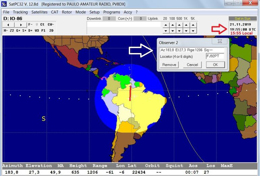Image resolution: width=260 pixels, height=176 pixels.
Task: Open the Rotor menu
Action: tap(67, 12)
